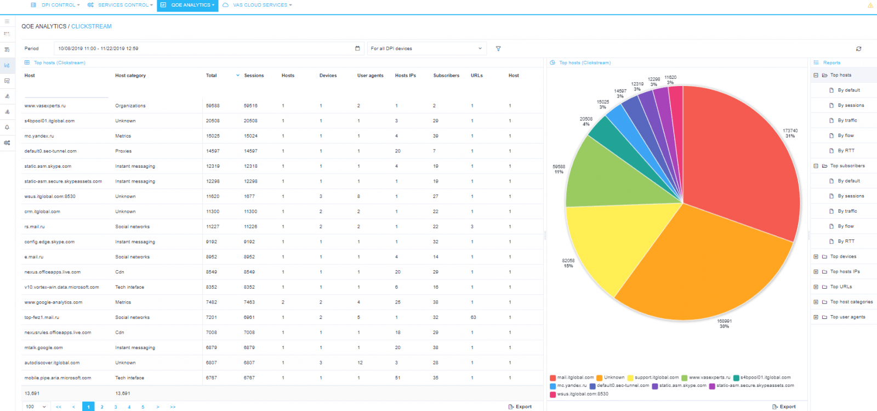Click the Reports panel header icon

(x=816, y=62)
